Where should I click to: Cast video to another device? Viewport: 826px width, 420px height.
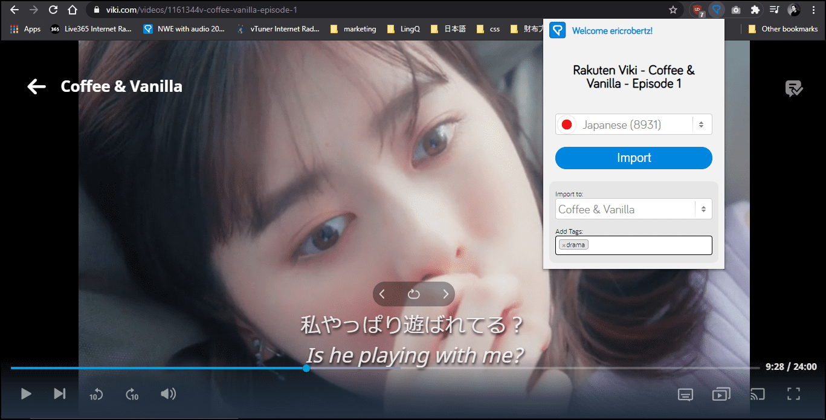[758, 395]
